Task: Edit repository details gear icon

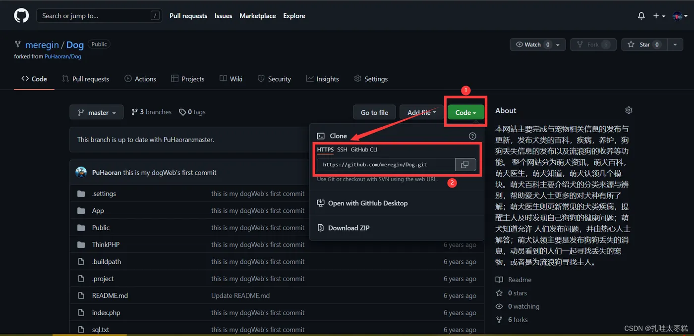Action: click(629, 110)
